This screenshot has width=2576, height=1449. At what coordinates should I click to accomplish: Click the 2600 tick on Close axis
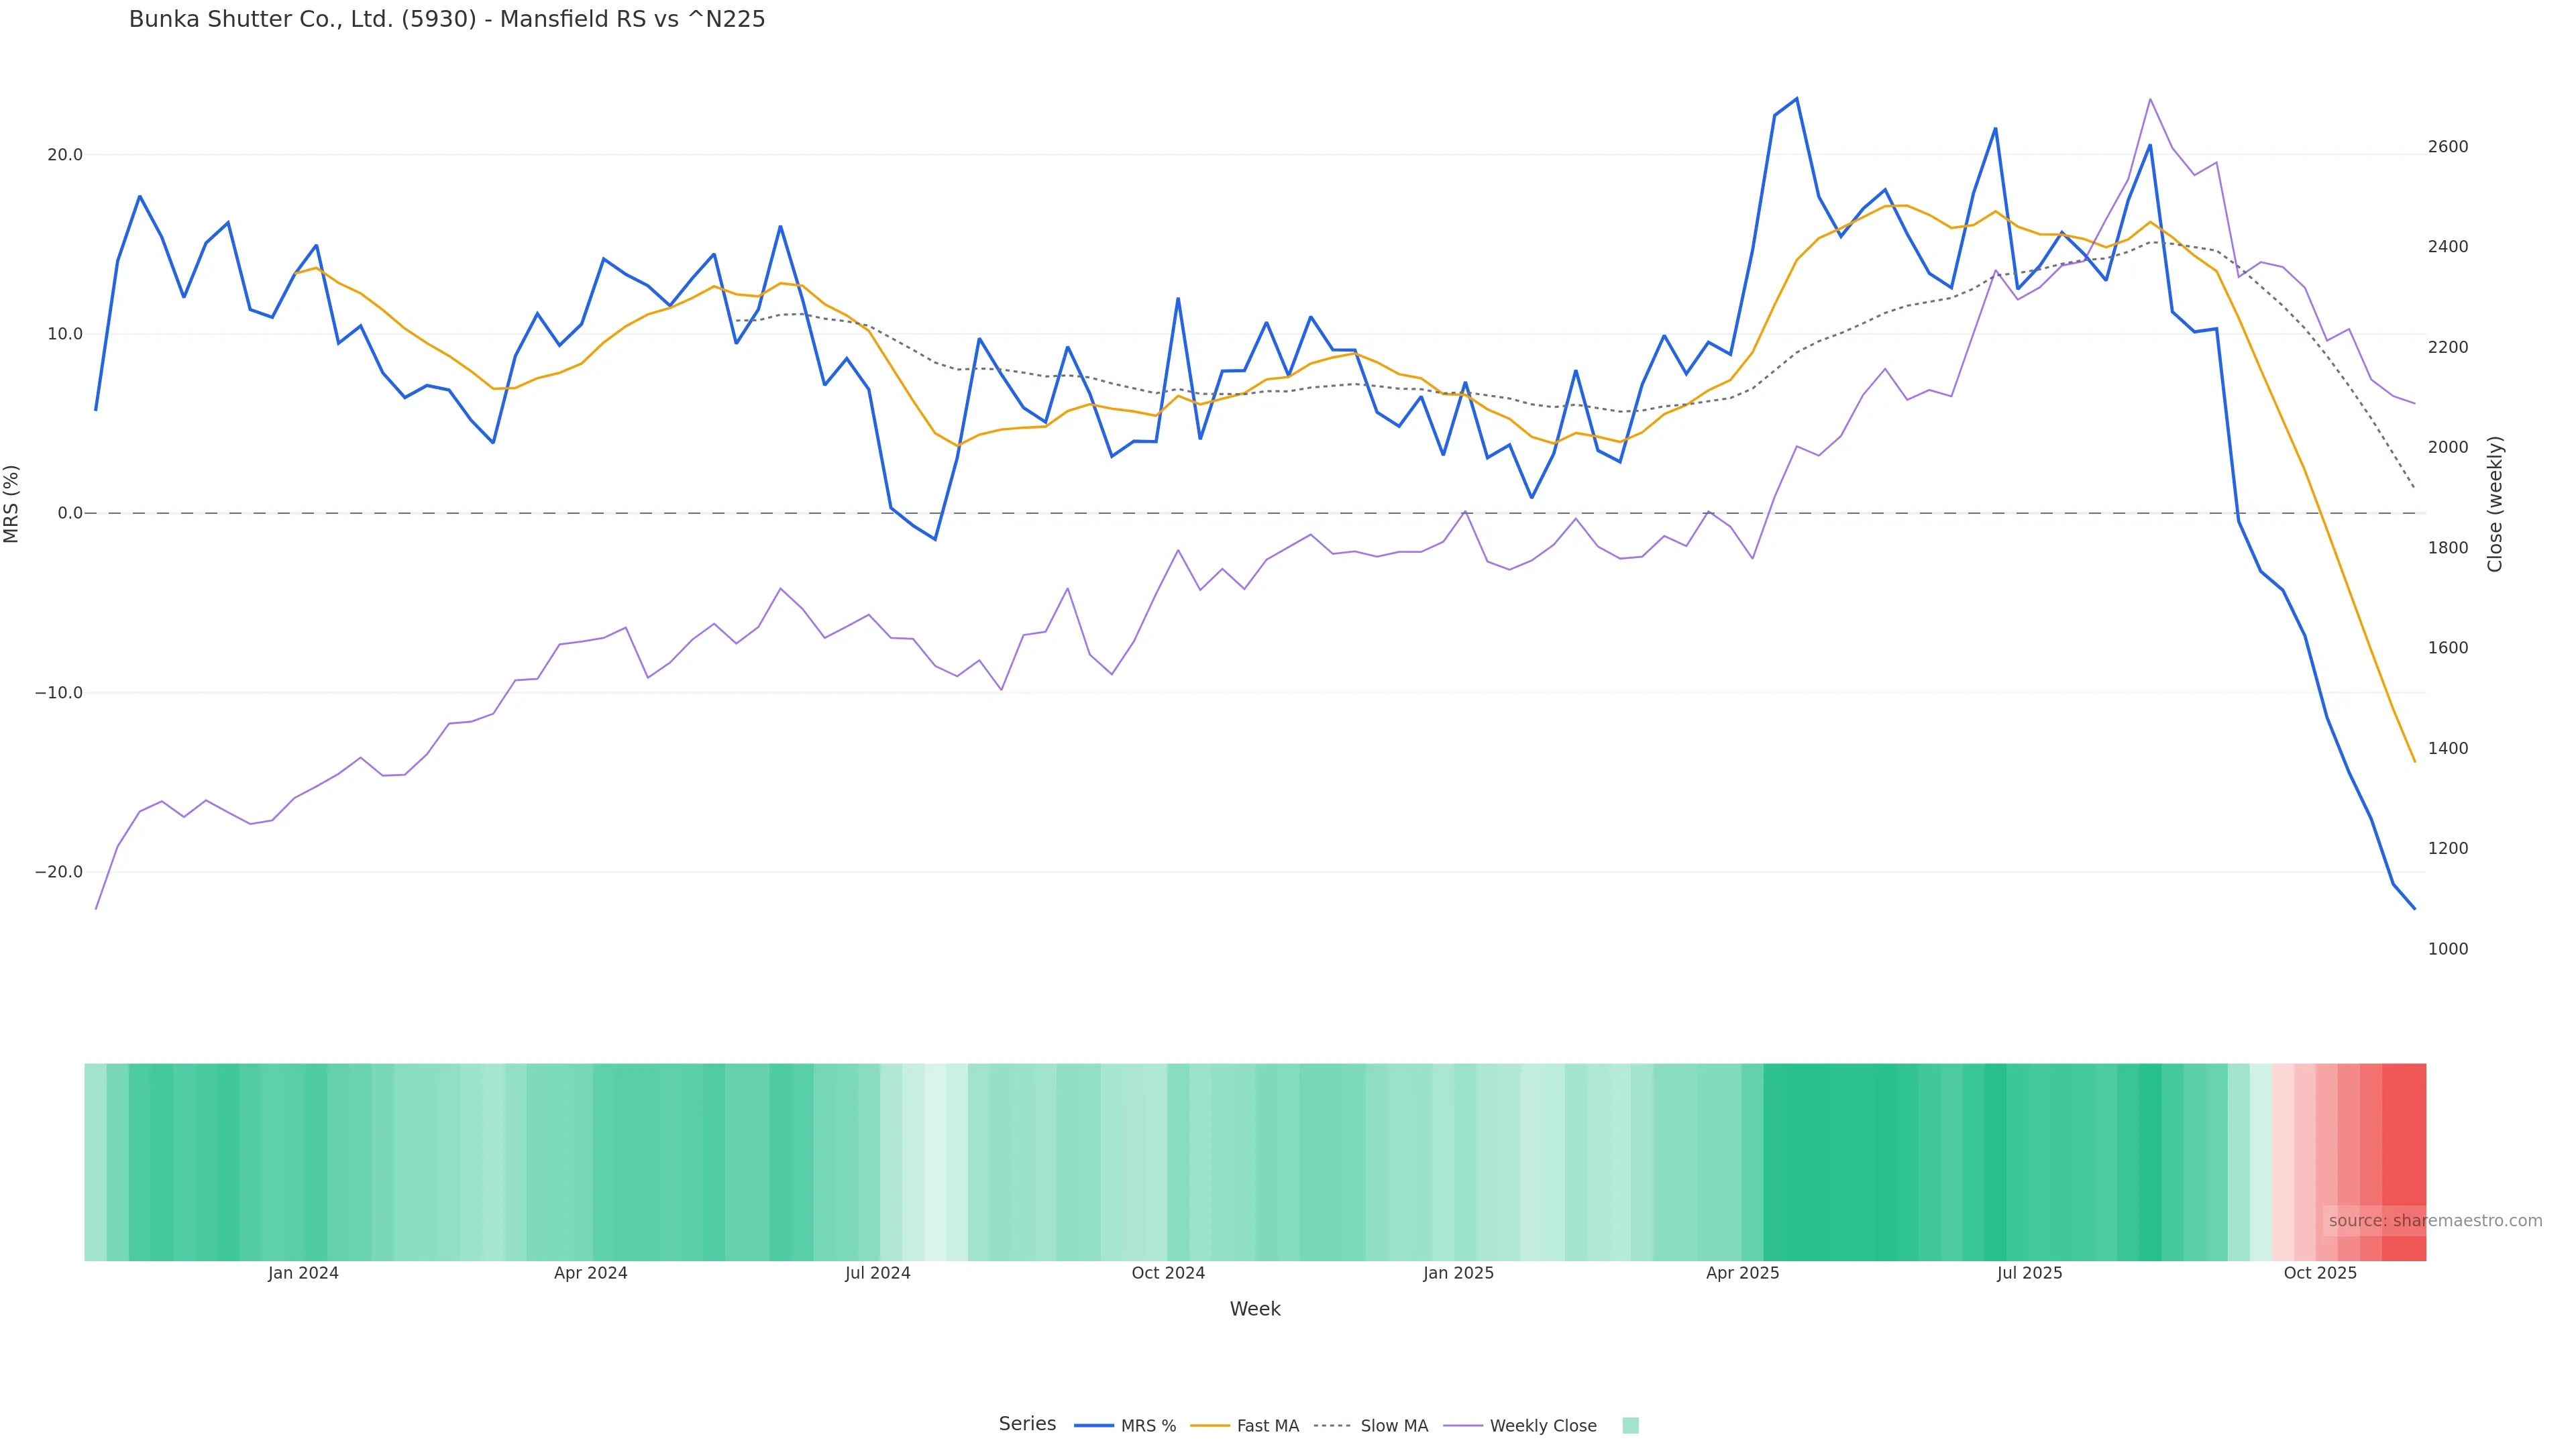(2447, 147)
